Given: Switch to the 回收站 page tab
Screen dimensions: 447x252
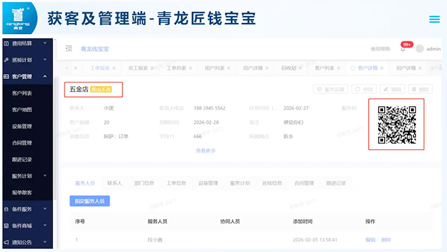Looking at the screenshot, I should tap(289, 68).
